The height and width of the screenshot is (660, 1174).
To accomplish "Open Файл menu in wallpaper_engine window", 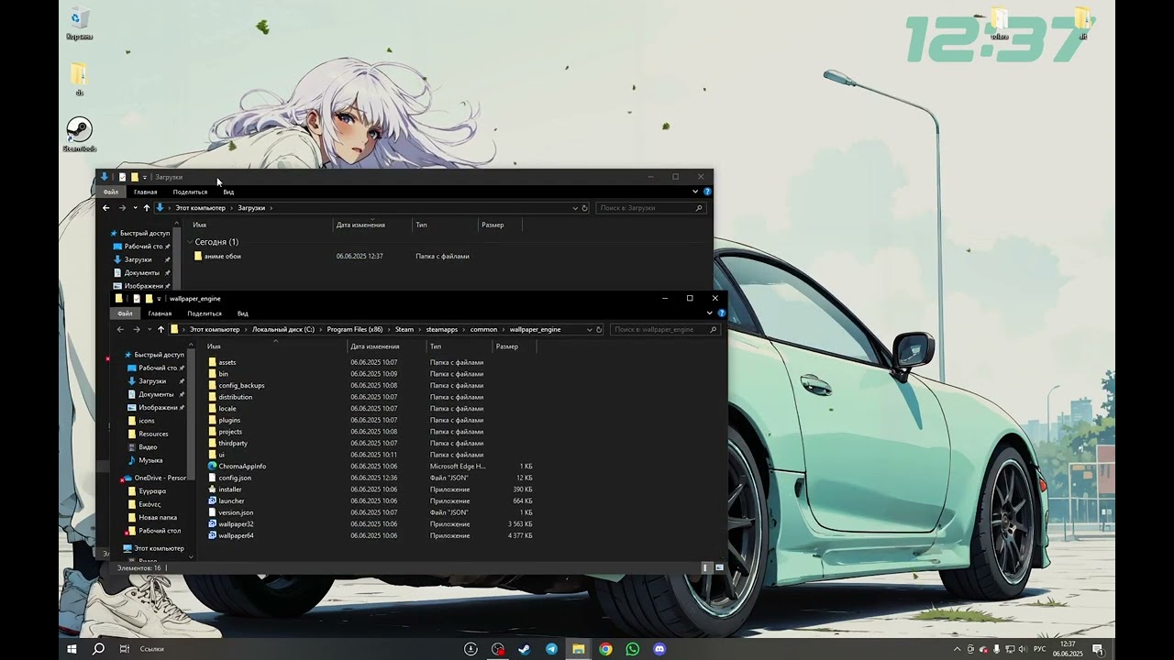I will pos(125,313).
